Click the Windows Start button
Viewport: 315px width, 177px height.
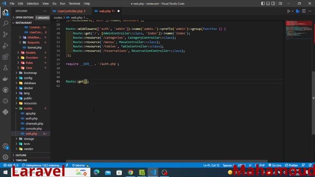tap(5, 173)
